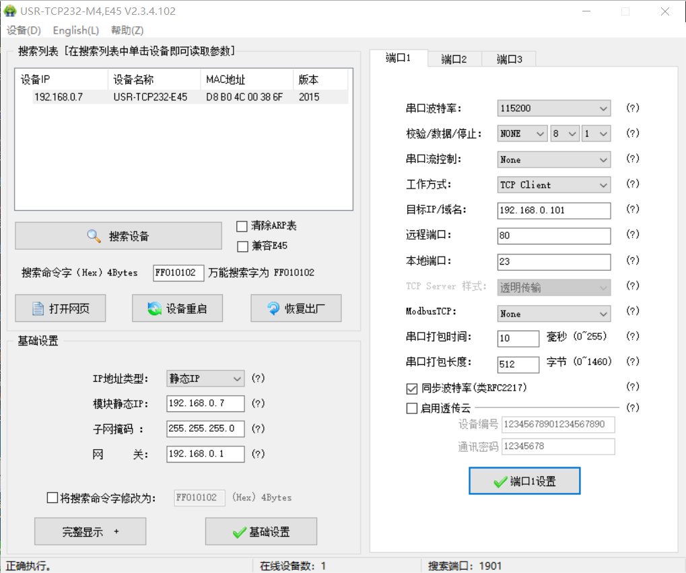This screenshot has width=686, height=573.
Task: Click the magnifier icon on 搜索设备 button
Action: click(94, 236)
